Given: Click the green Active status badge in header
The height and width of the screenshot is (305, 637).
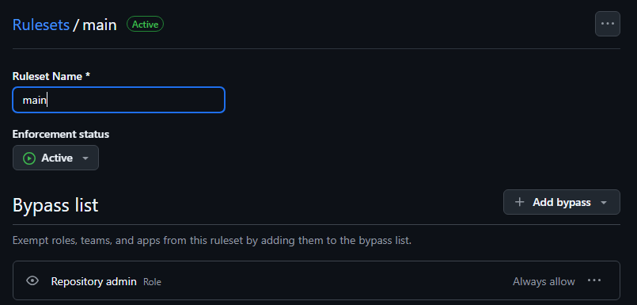Looking at the screenshot, I should pos(145,25).
